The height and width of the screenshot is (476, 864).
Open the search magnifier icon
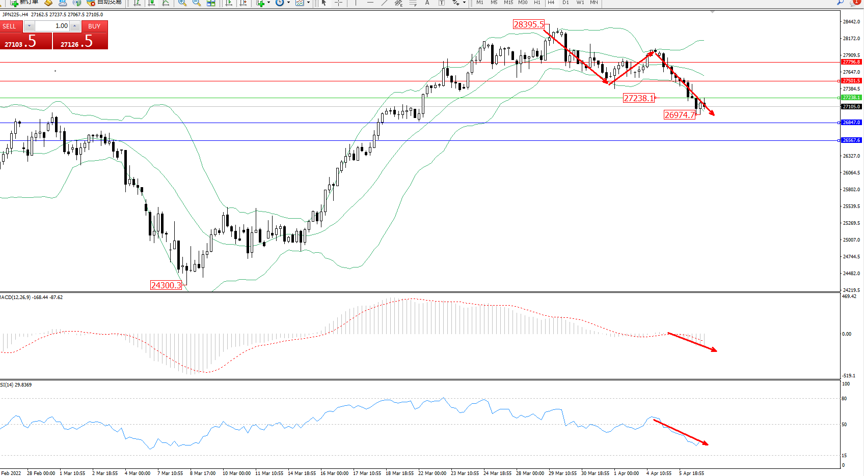click(x=840, y=3)
